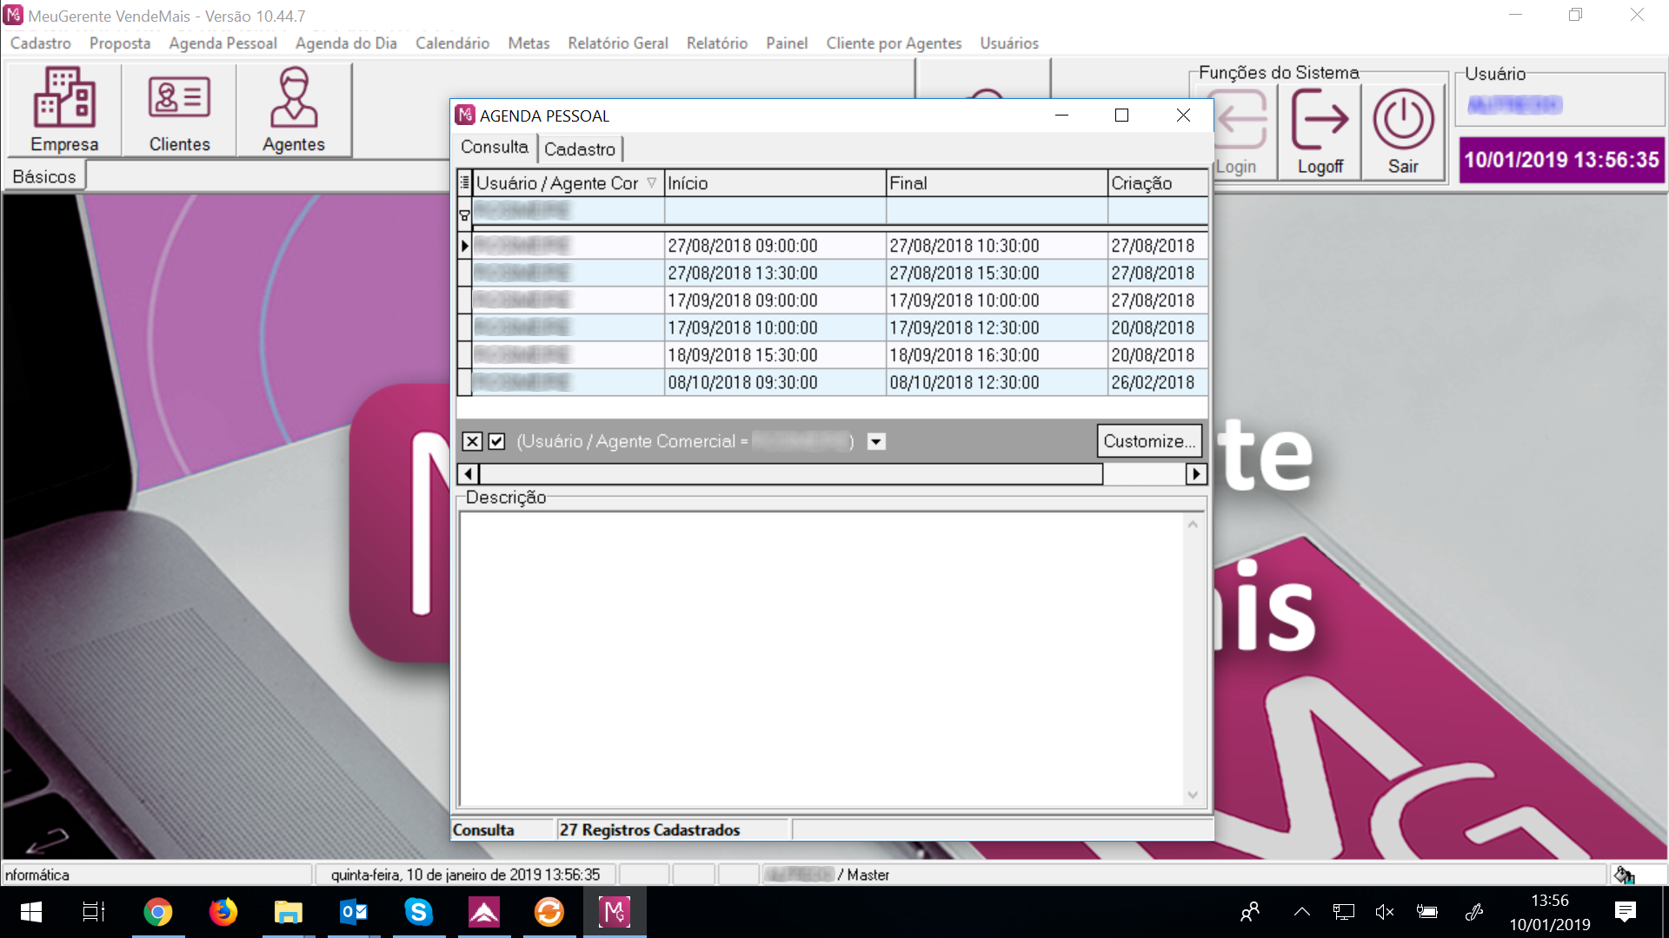This screenshot has width=1669, height=938.
Task: Click inside the Descrição text area
Action: pos(821,658)
